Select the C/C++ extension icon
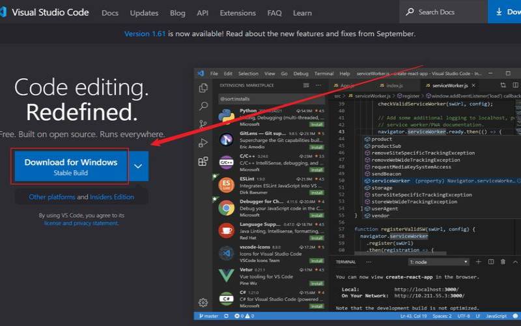 (227, 162)
